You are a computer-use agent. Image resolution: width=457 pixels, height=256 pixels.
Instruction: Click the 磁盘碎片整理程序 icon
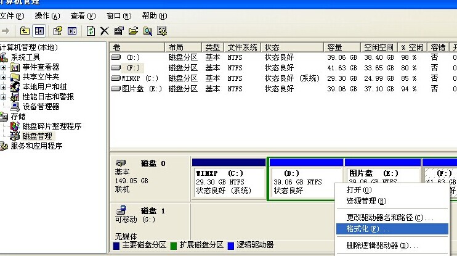(x=15, y=126)
